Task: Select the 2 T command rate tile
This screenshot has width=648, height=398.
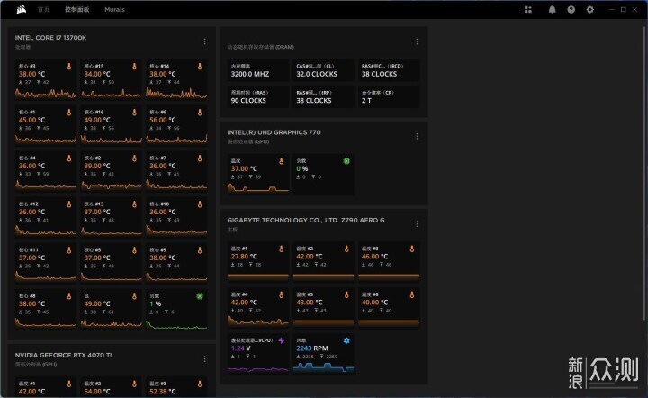Action: [389, 96]
